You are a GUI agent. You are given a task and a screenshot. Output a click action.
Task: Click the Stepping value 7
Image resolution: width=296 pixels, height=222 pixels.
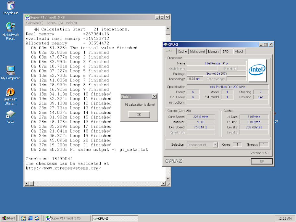click(261, 92)
